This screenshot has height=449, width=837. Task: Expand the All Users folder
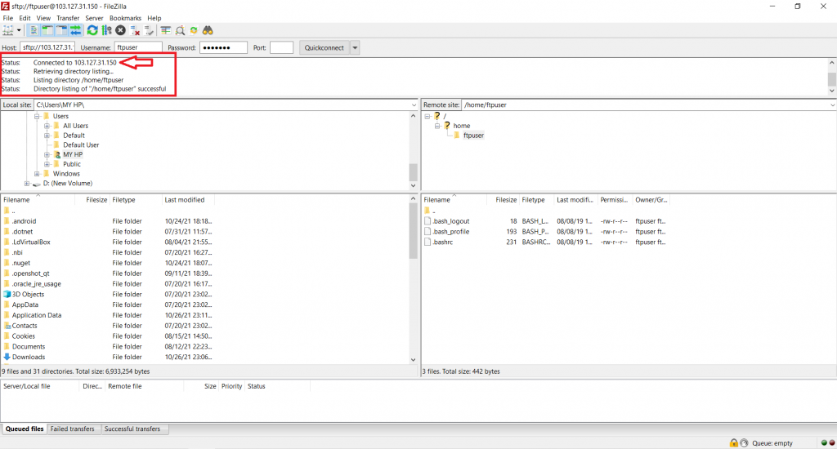click(x=47, y=126)
